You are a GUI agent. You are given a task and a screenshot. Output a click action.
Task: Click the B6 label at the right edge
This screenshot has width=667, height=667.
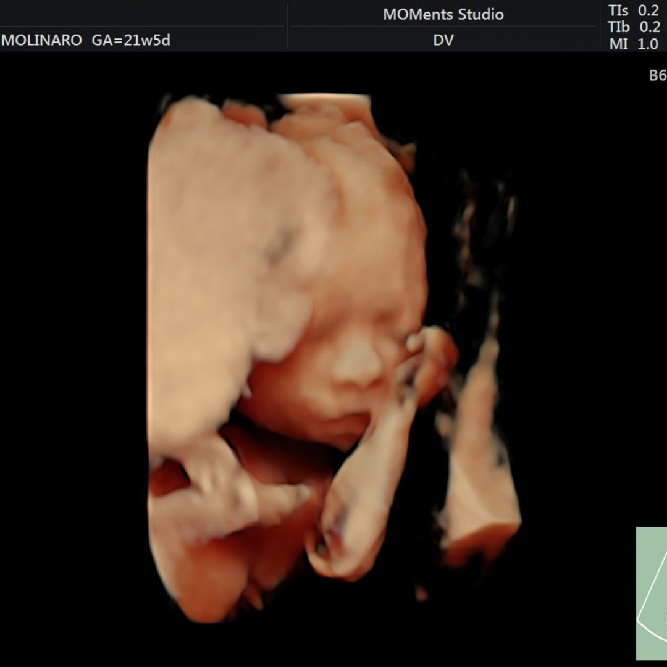coord(657,75)
